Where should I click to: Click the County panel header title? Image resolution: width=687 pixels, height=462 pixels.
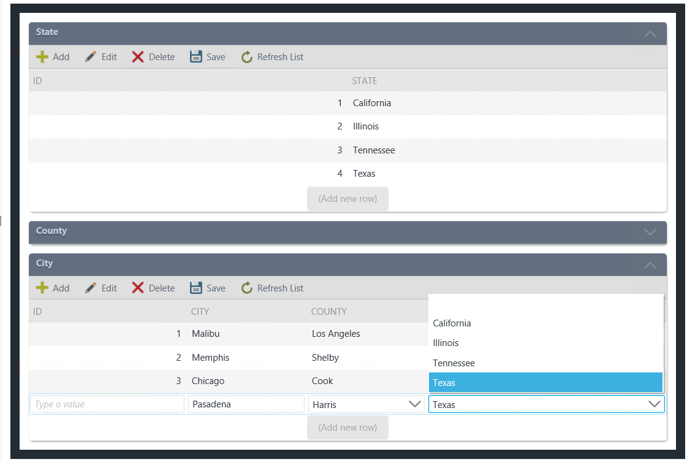(x=51, y=231)
